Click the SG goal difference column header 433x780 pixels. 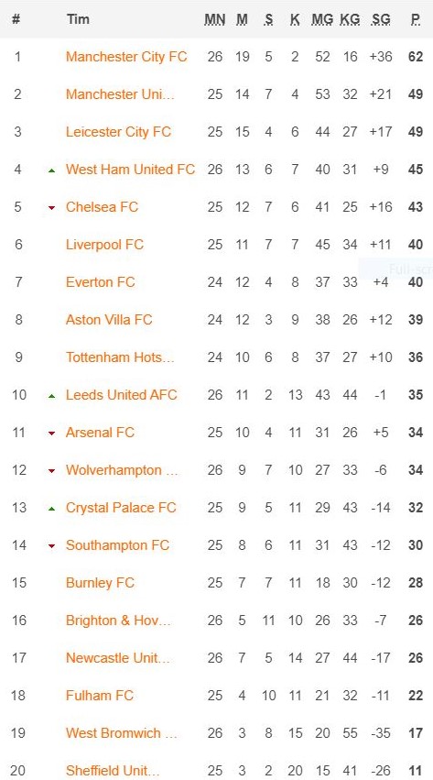[x=381, y=19]
